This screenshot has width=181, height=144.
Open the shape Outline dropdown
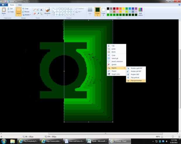(x=80, y=9)
